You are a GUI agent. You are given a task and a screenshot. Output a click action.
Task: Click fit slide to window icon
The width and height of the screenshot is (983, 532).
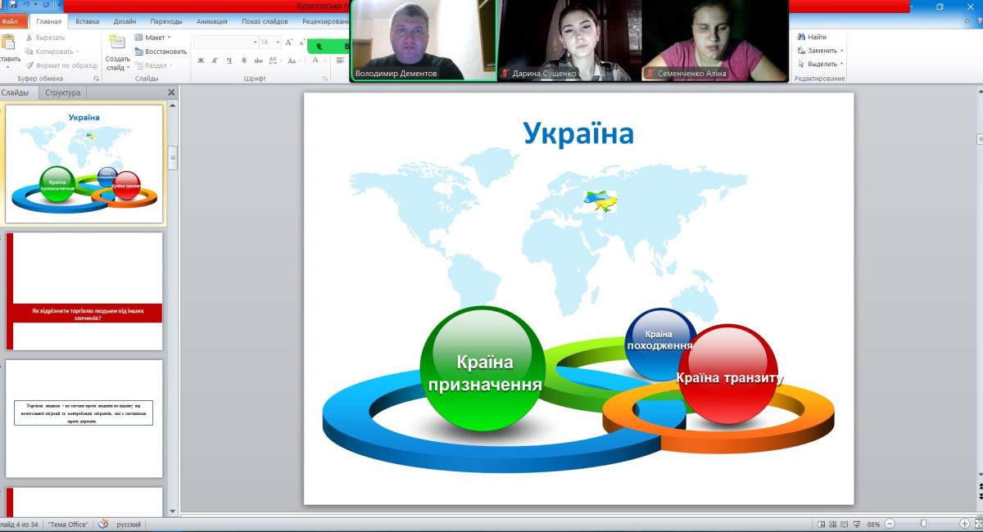[x=976, y=524]
